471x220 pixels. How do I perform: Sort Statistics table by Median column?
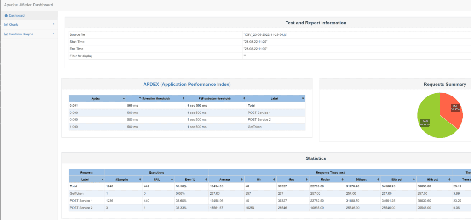coord(327,179)
